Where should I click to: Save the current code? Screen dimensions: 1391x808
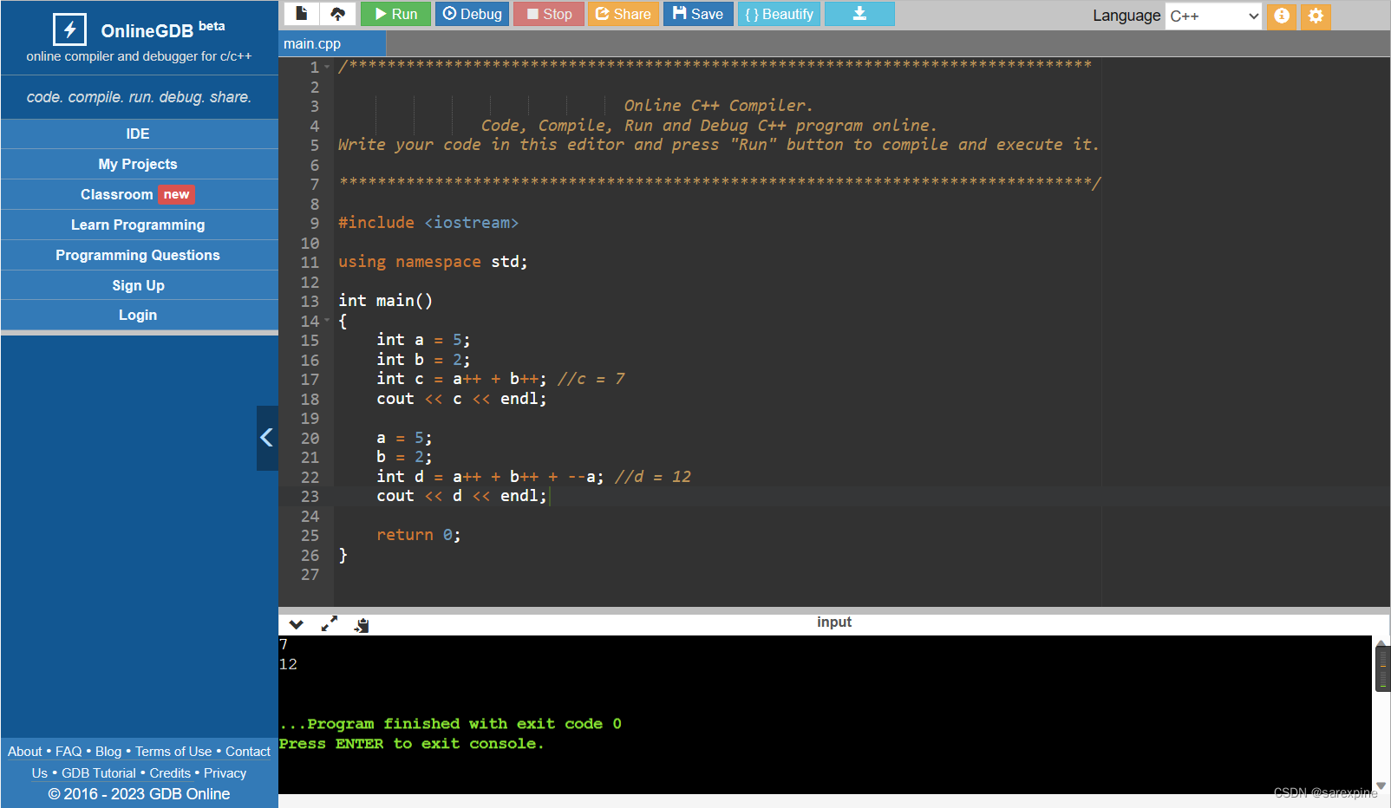pos(698,13)
